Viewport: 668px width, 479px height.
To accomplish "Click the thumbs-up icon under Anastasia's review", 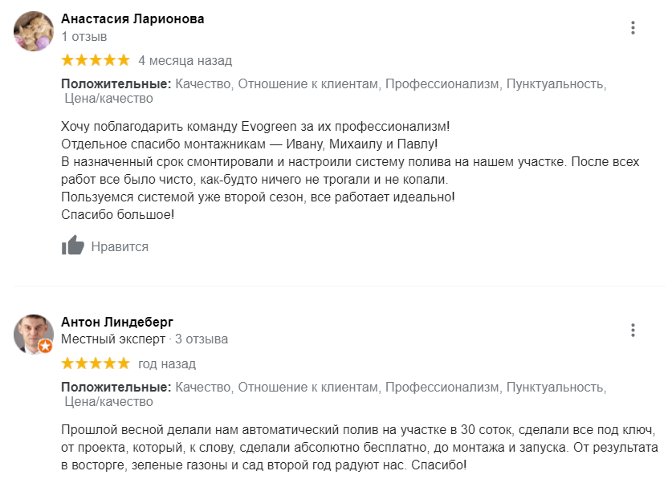I will [73, 246].
